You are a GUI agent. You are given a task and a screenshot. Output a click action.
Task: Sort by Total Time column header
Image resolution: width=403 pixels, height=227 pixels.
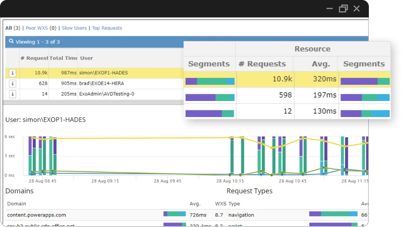[63, 58]
